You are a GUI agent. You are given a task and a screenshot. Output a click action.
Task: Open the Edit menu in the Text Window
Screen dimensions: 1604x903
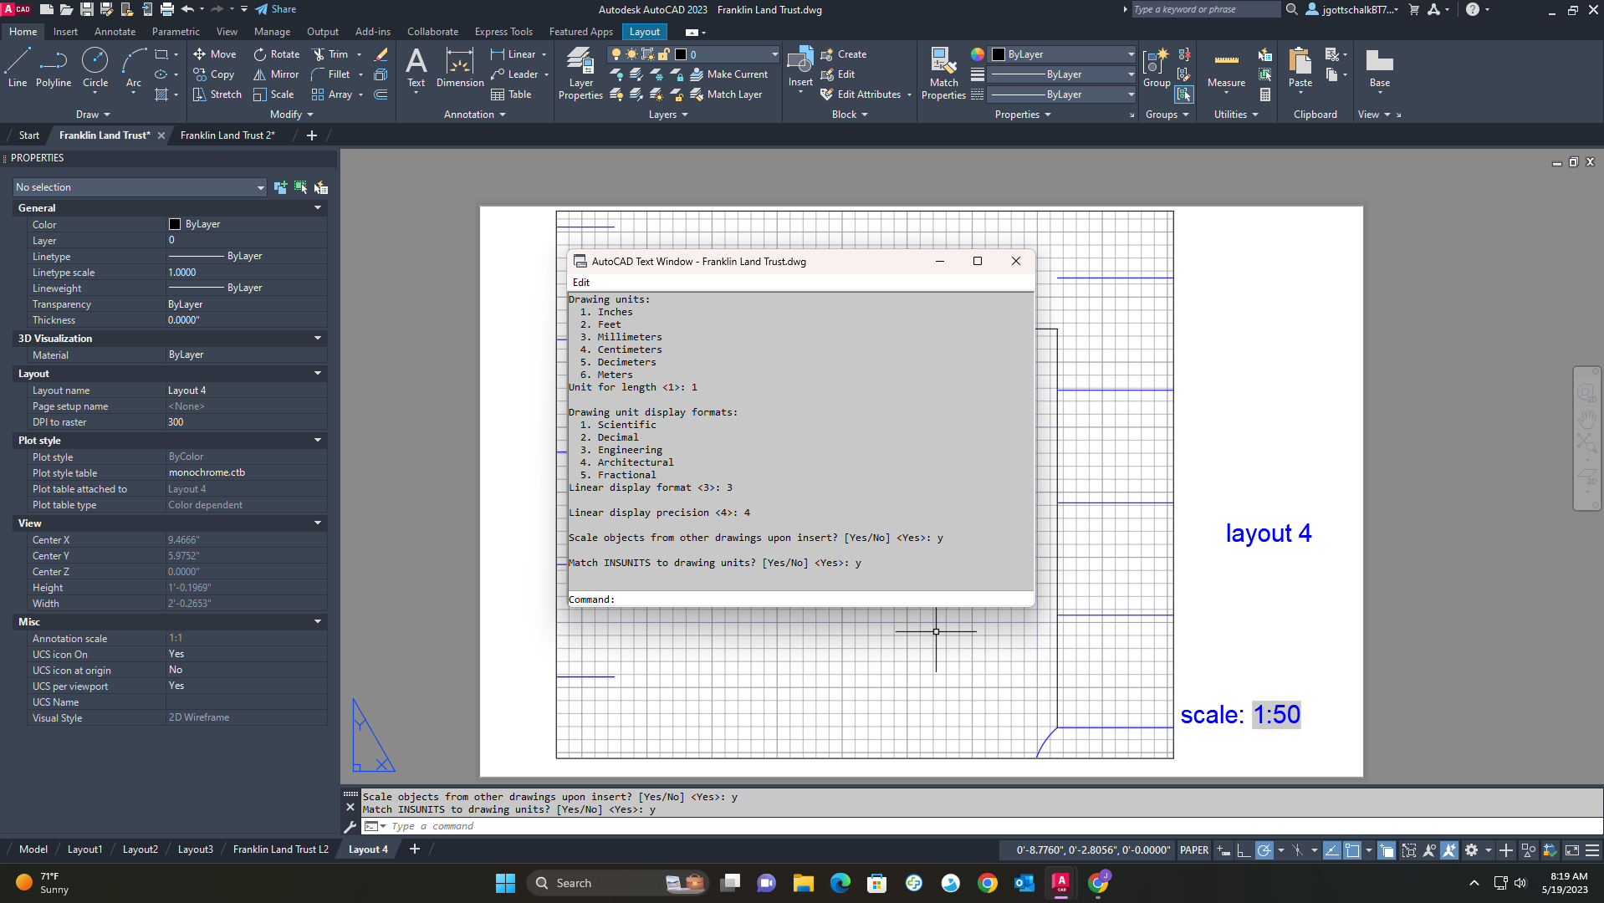[580, 283]
